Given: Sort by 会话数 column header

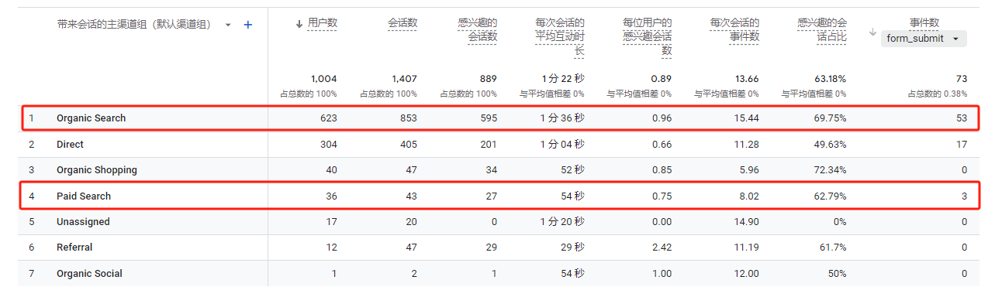Looking at the screenshot, I should coord(402,23).
